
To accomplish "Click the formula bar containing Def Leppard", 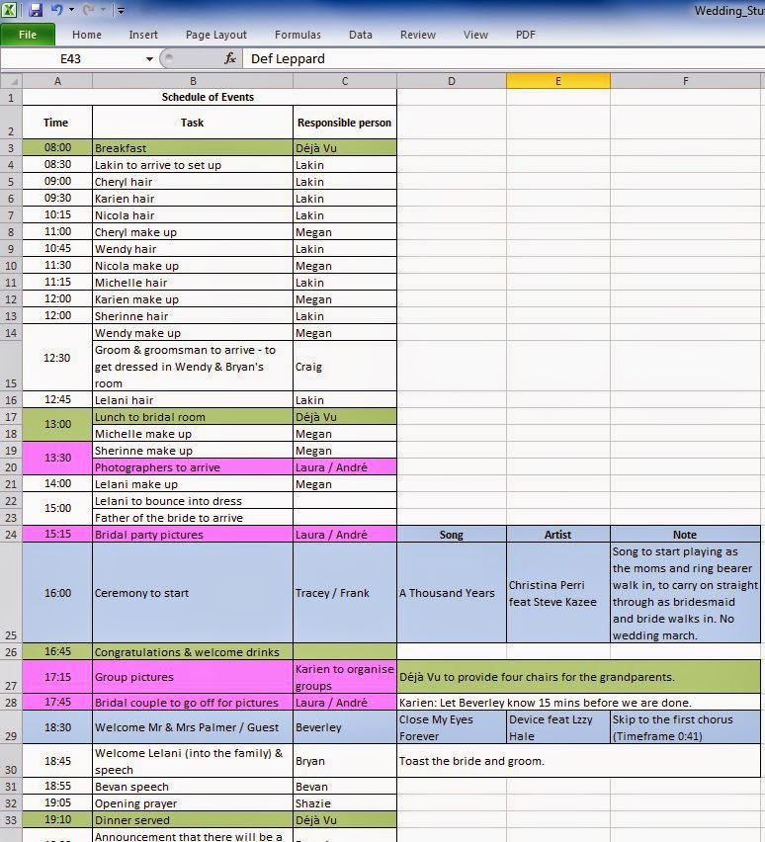I will point(504,58).
